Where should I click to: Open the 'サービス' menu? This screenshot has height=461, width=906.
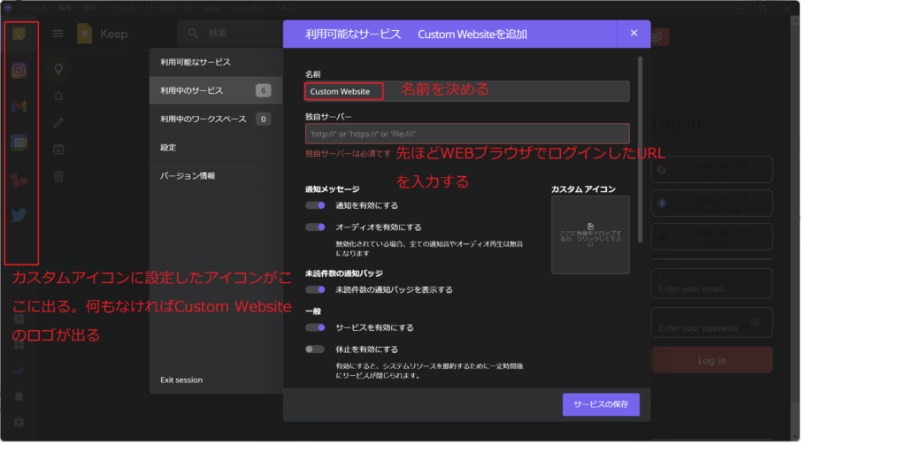[120, 8]
